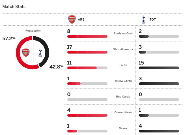Click the Tottenham crest in the header
Viewport: 185px width, 135px height.
[x=143, y=19]
